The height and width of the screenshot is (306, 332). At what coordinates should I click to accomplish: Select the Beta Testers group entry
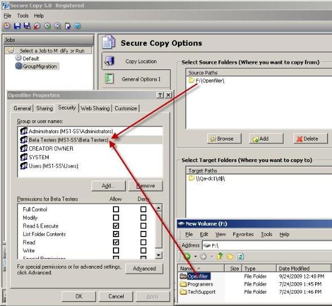(x=90, y=140)
